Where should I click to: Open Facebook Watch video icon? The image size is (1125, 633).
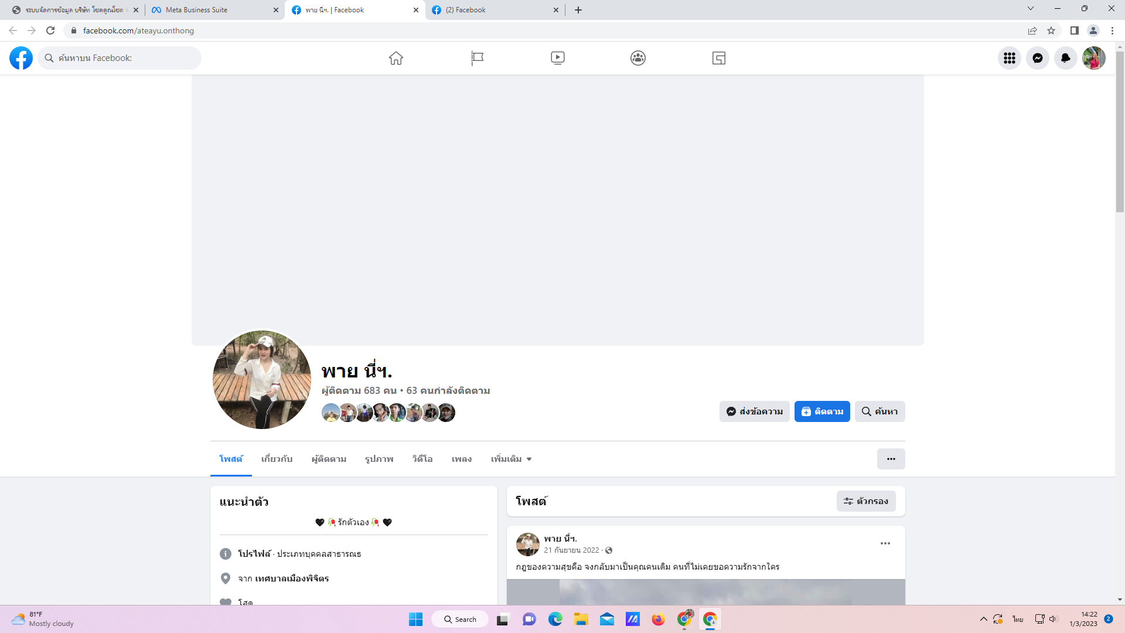(x=557, y=58)
